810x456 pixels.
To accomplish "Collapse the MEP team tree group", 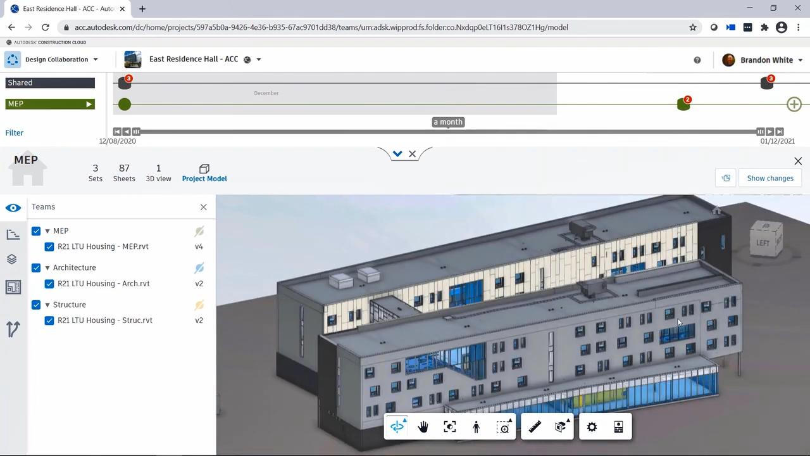I will tap(47, 231).
